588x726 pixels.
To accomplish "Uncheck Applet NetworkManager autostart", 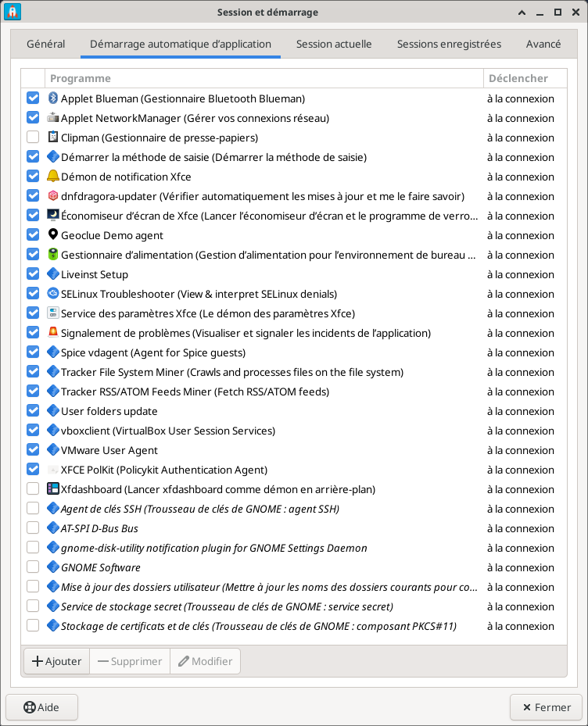I will [33, 117].
